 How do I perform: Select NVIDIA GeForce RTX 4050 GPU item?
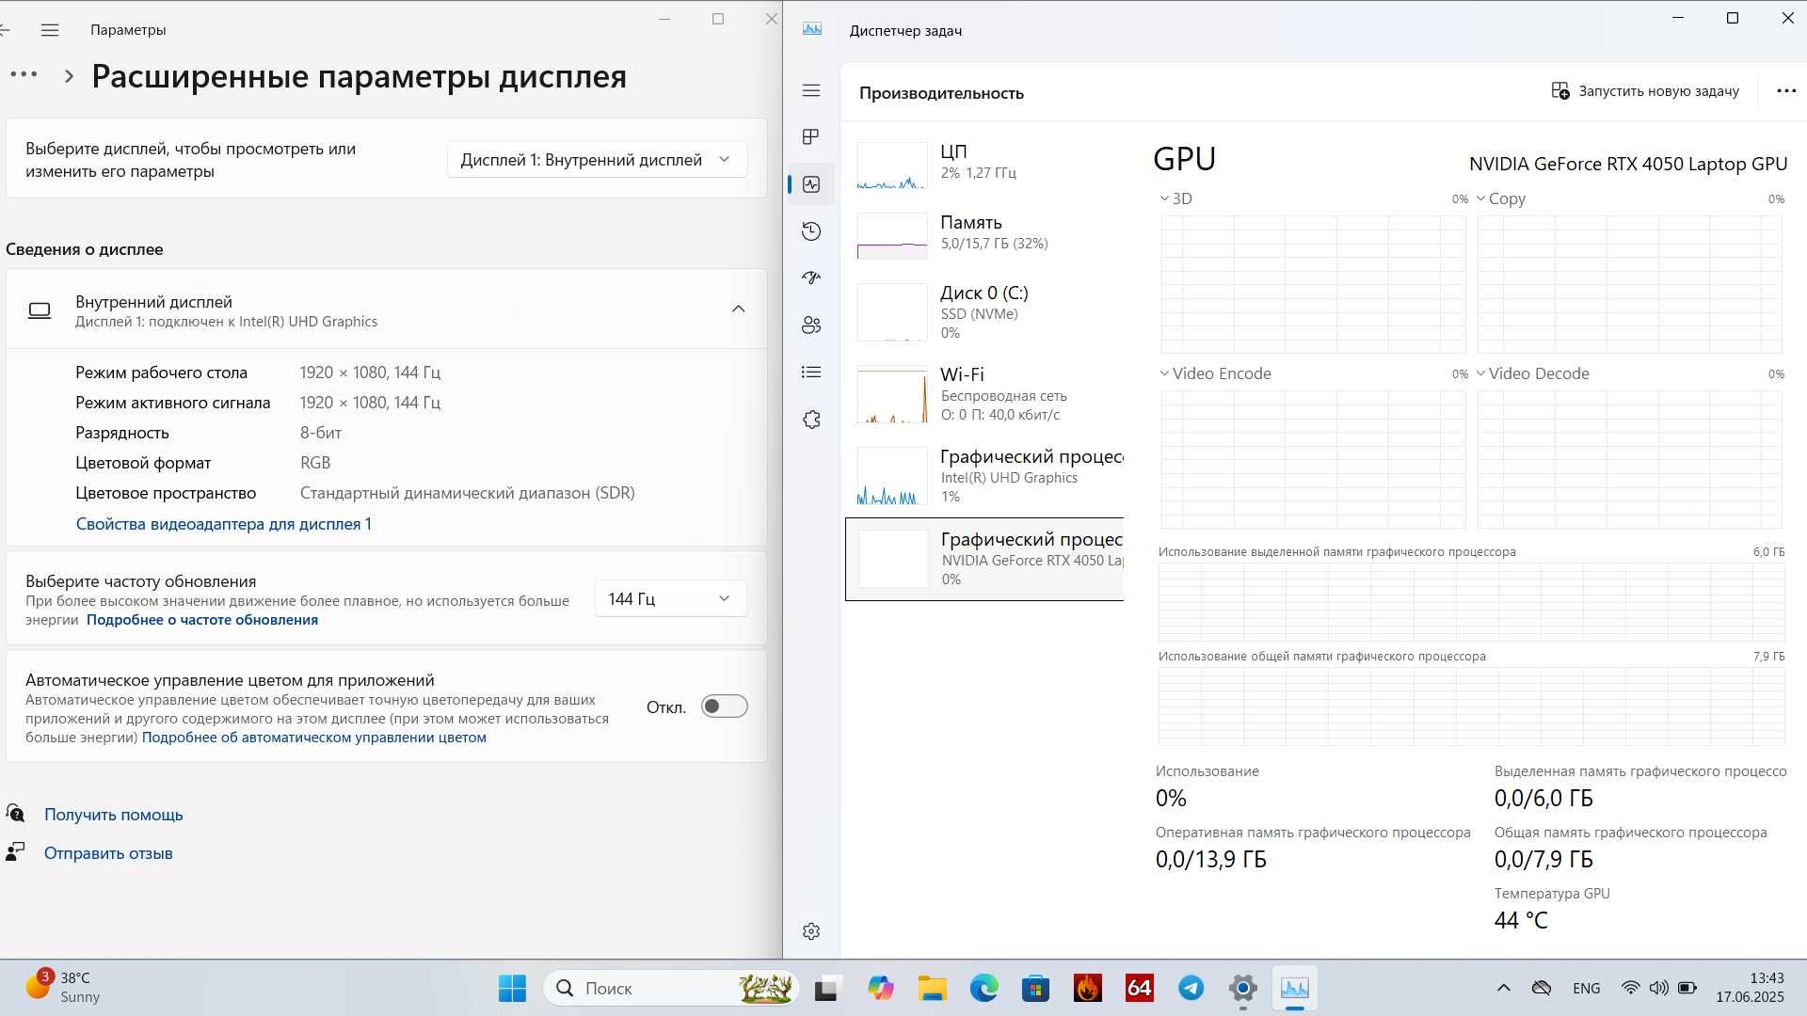[x=984, y=559]
